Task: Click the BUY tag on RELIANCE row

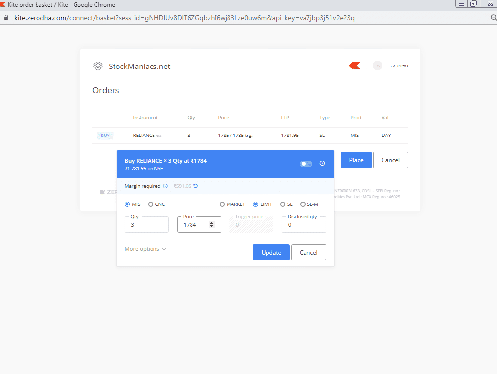Action: coord(105,136)
